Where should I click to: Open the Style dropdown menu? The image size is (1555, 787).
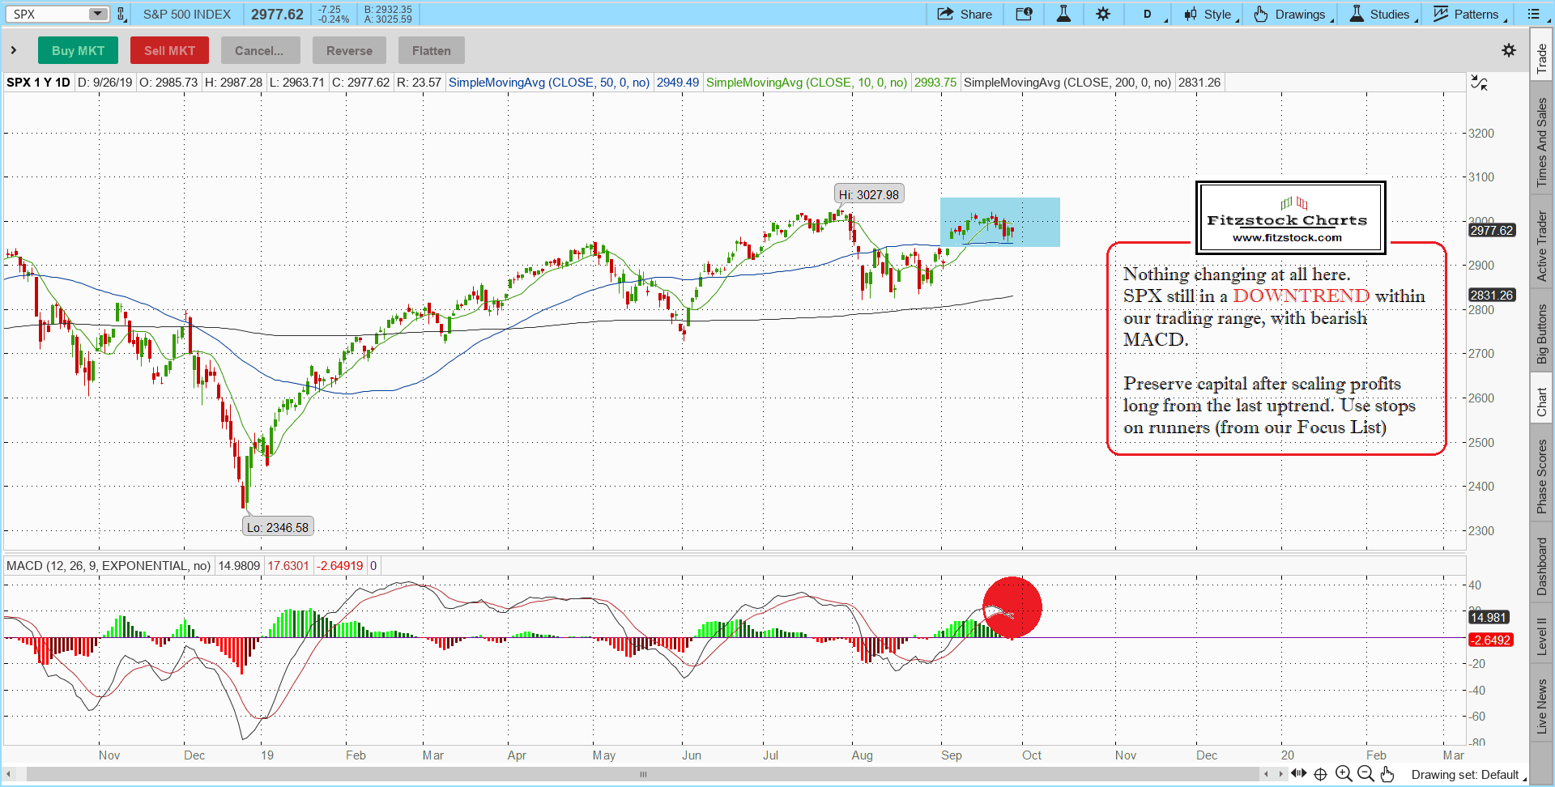[x=1211, y=15]
